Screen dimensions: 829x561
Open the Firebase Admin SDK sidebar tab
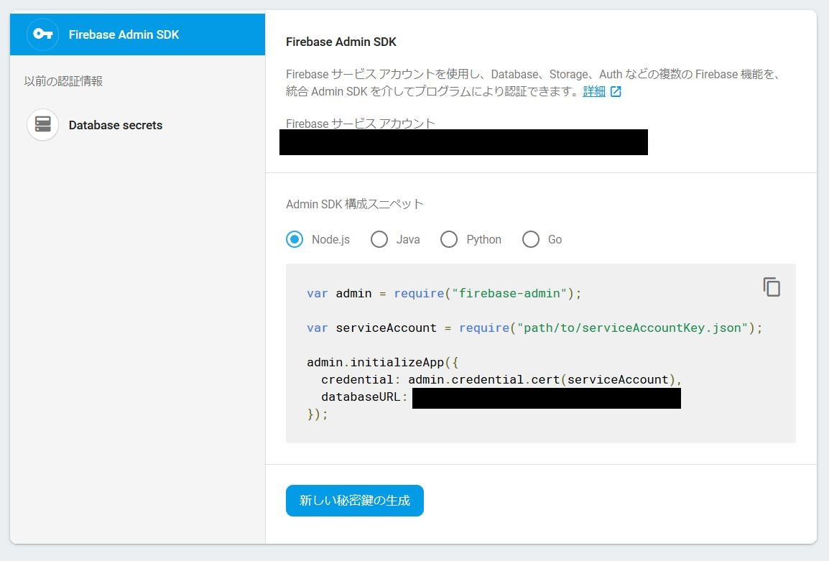pyautogui.click(x=137, y=34)
